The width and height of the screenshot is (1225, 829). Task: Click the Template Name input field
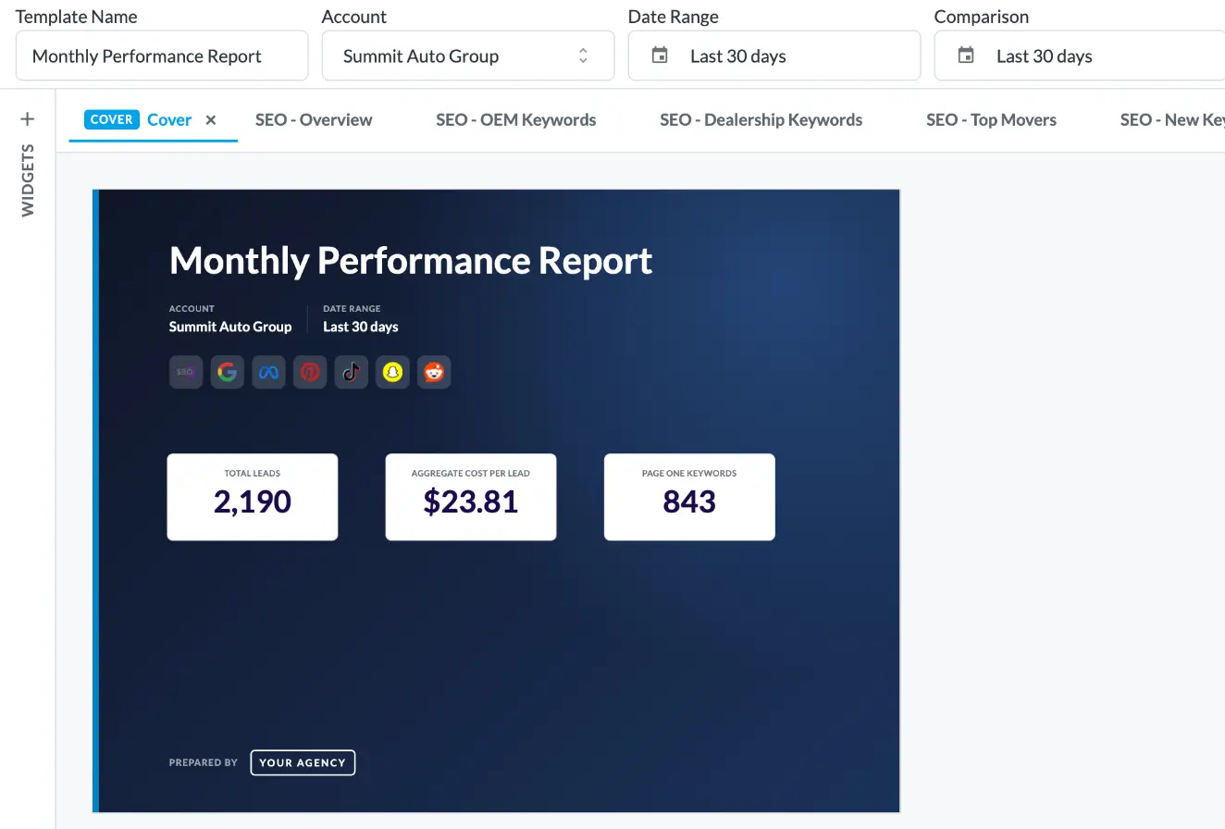[162, 56]
